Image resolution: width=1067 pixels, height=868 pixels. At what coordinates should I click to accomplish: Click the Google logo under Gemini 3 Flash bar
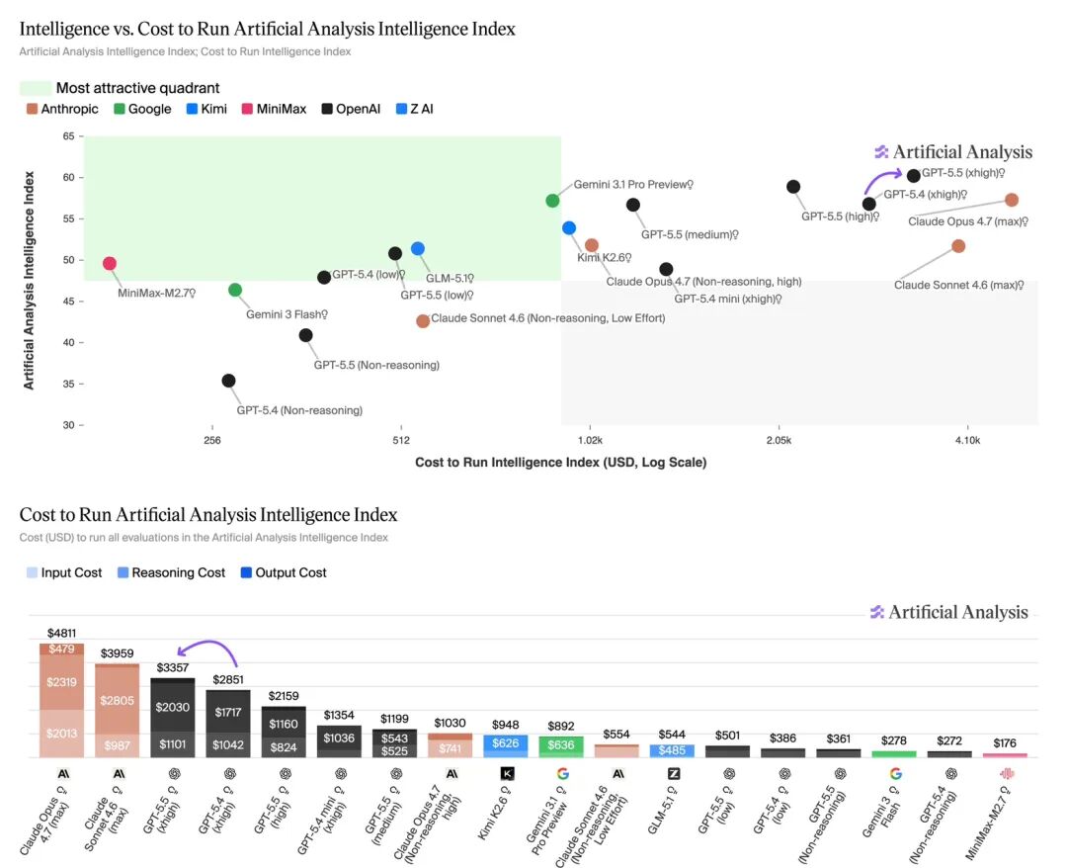click(895, 773)
